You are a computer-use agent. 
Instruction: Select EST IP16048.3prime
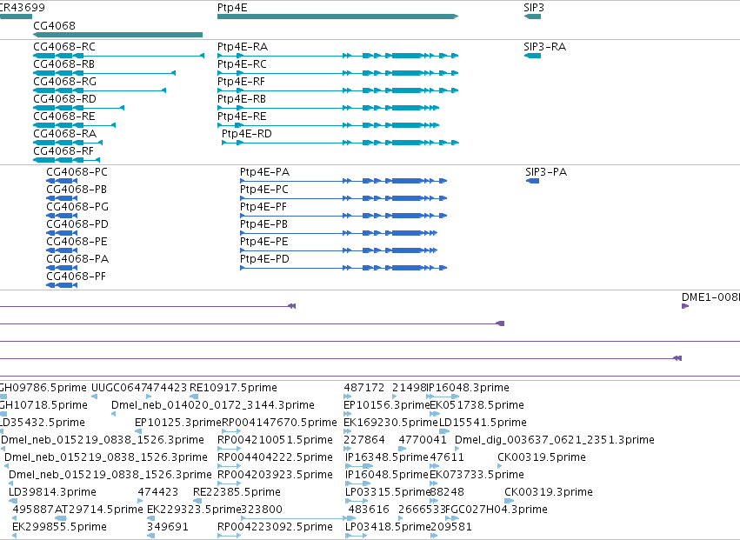pos(467,388)
